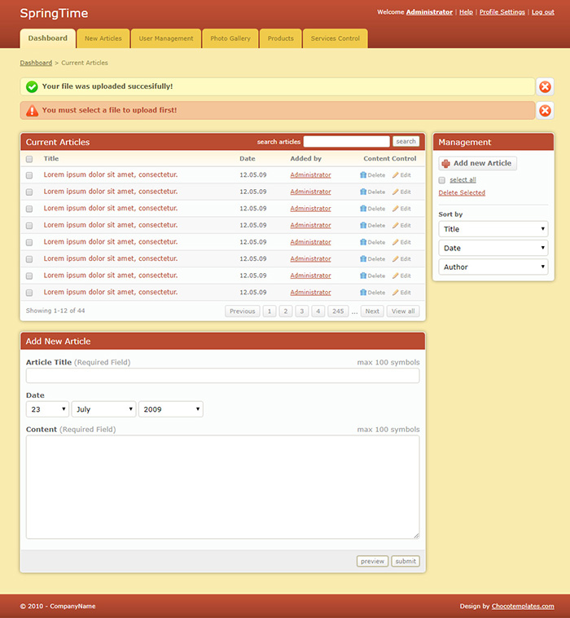The height and width of the screenshot is (618, 570).
Task: Open the Sort by Title dropdown
Action: [x=493, y=230]
